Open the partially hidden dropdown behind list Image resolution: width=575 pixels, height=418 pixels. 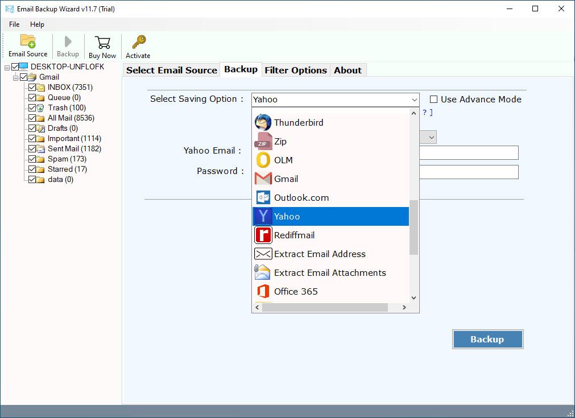click(x=428, y=137)
